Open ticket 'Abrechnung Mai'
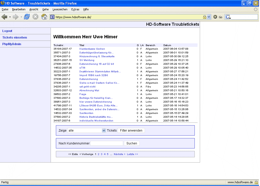Viewport: 260px width, 186px height. (x=89, y=90)
